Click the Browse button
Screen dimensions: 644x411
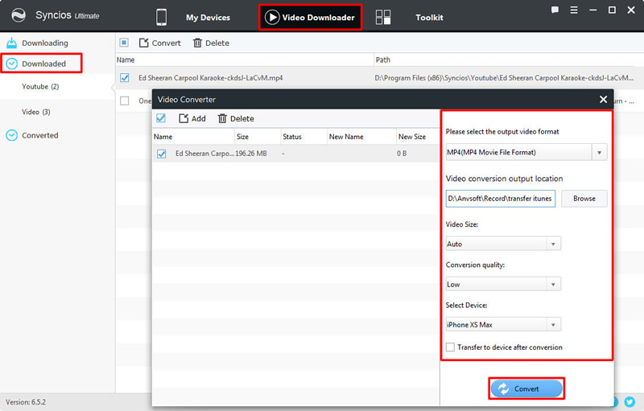point(584,199)
